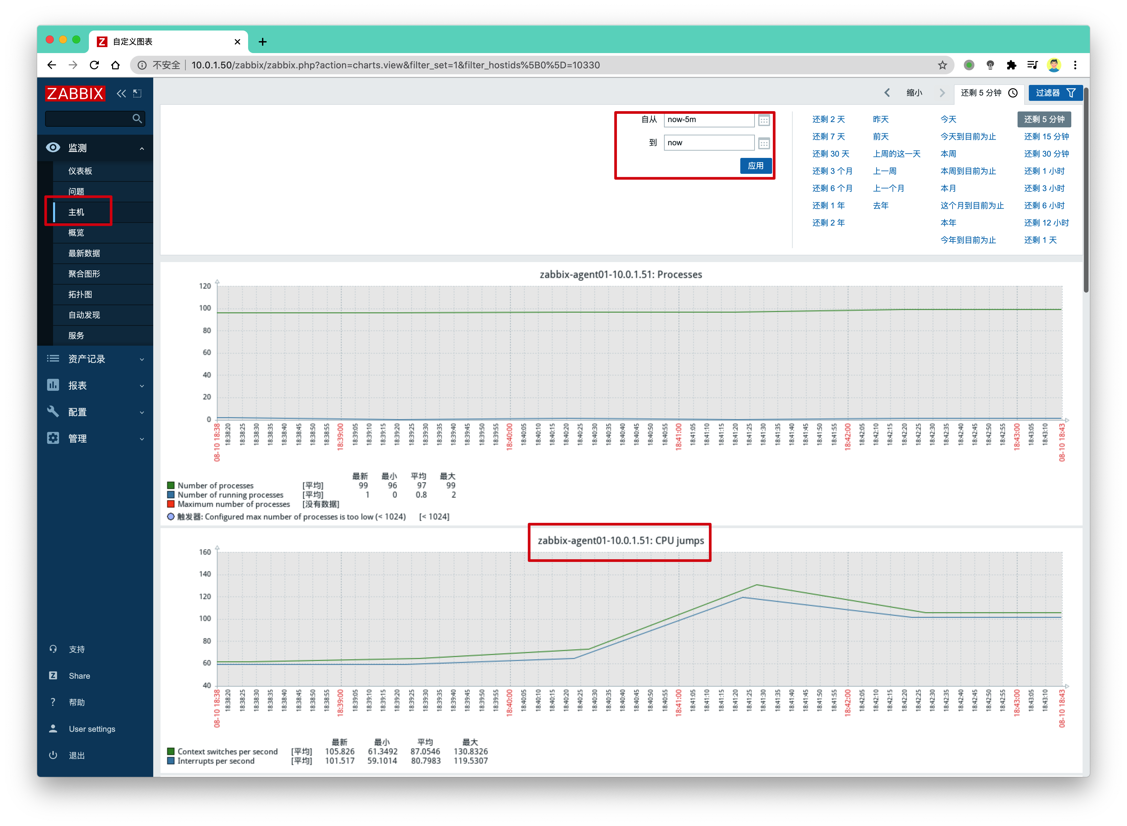Image resolution: width=1127 pixels, height=826 pixels.
Task: Click blue Interrupts per second legend swatch
Action: (171, 761)
